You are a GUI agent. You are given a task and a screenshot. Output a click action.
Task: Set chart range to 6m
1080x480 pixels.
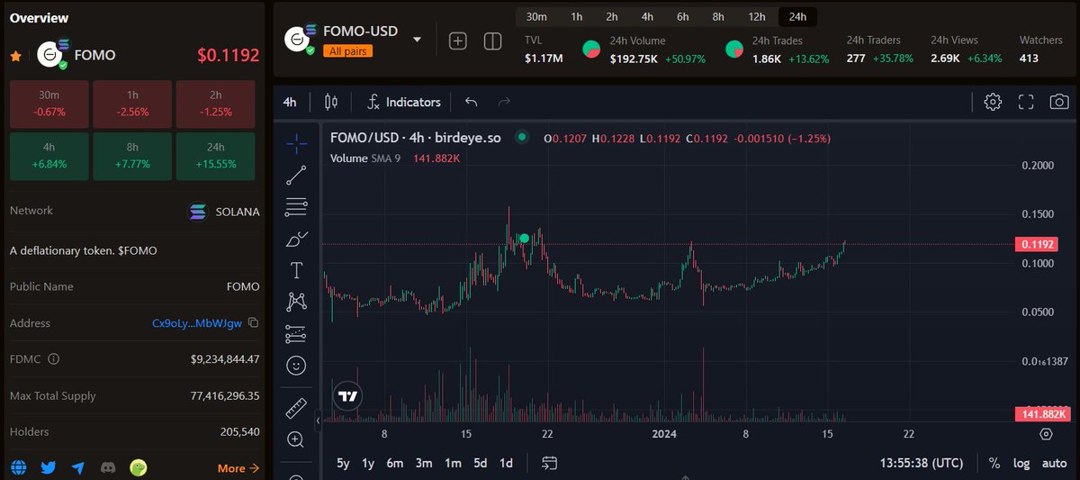[395, 463]
